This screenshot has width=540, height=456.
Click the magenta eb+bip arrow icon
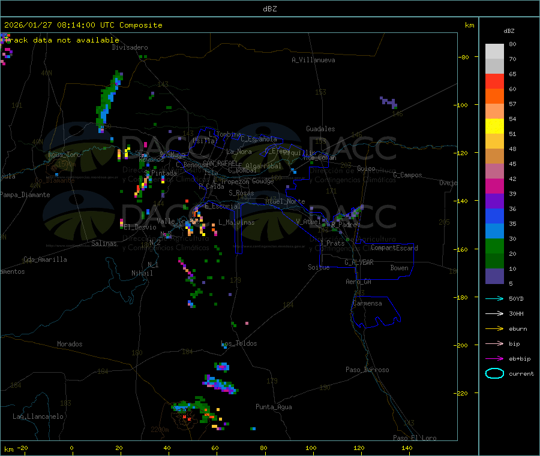tap(494, 359)
